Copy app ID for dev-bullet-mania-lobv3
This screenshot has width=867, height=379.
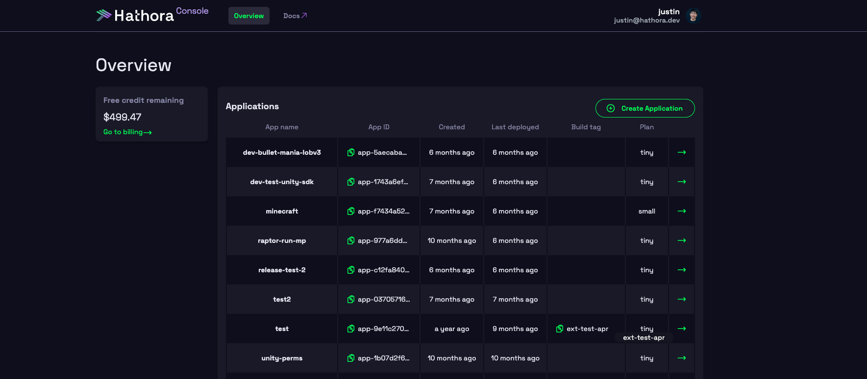click(351, 152)
